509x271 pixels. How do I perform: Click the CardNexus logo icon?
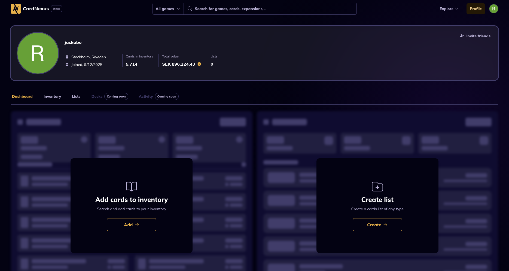click(x=16, y=9)
